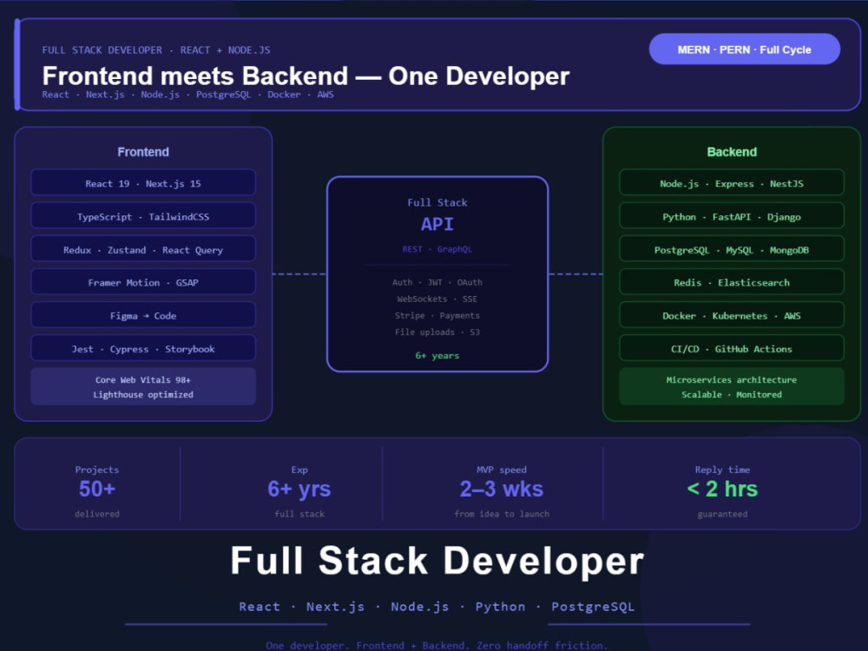Click the 'Projects' stat label
This screenshot has height=651, width=868.
point(97,470)
